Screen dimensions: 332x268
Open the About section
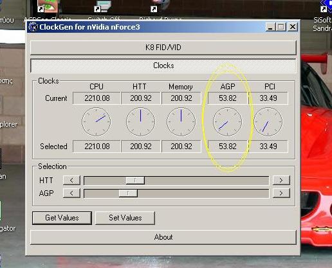(163, 237)
